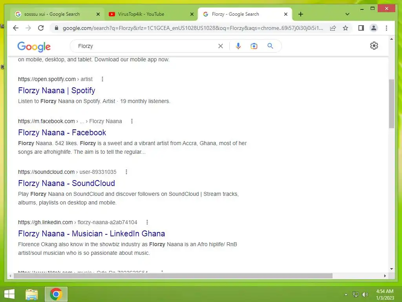
Task: Bookmark this page with the star icon
Action: [x=345, y=28]
